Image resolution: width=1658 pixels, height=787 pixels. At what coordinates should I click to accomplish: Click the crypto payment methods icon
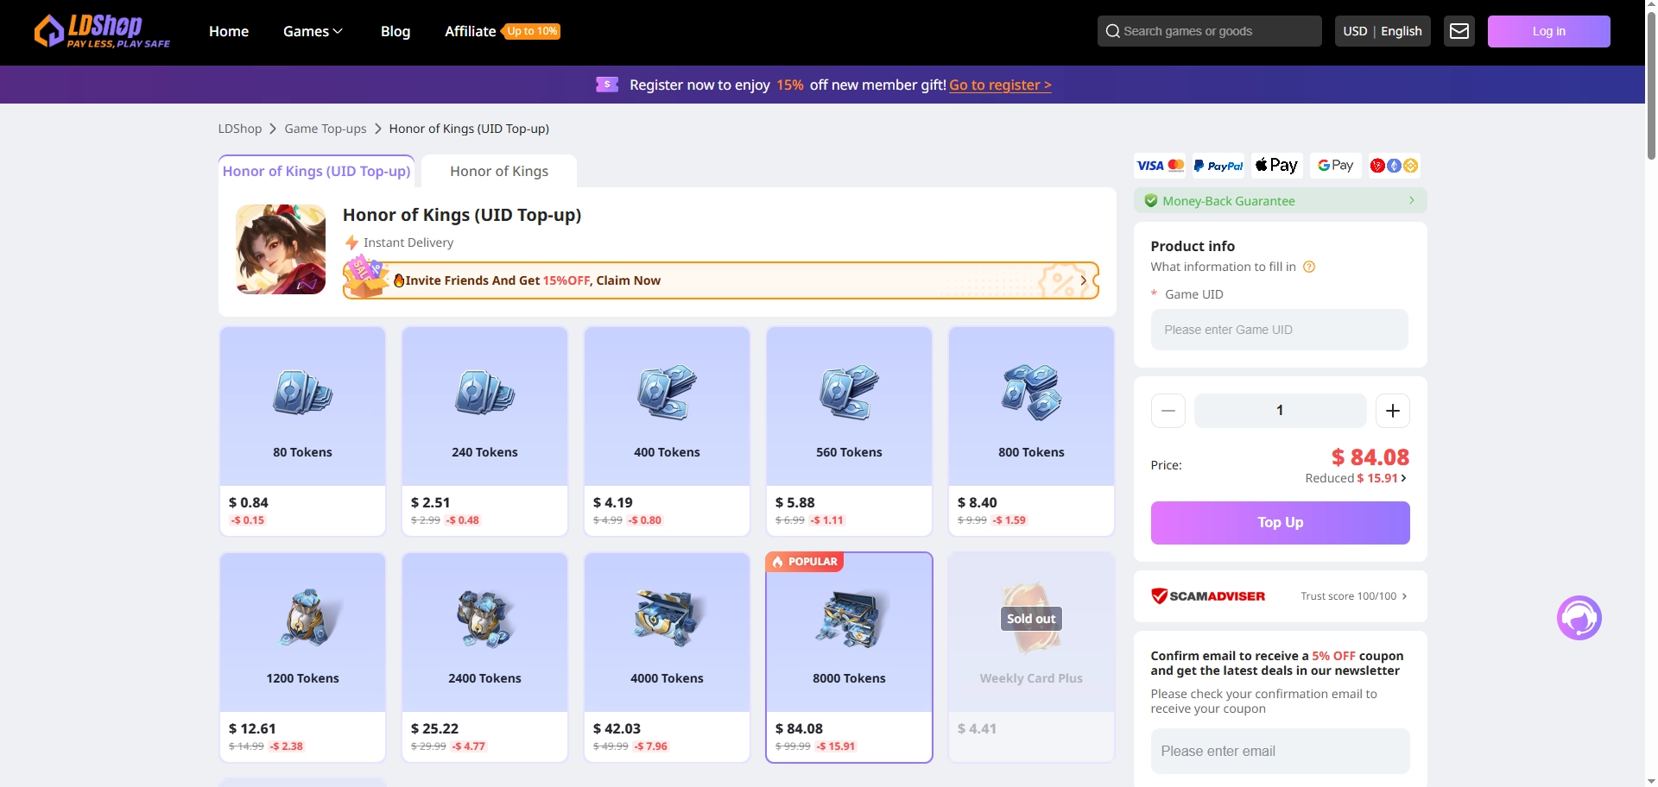[1395, 165]
